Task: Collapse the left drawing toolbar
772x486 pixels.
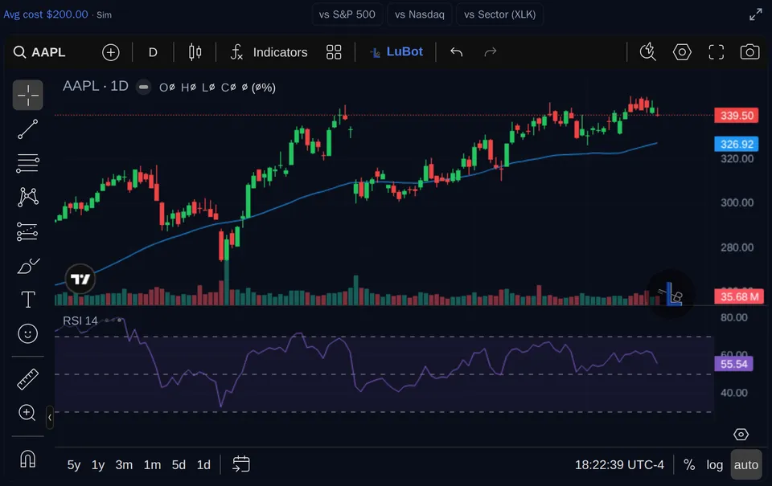Action: 50,417
